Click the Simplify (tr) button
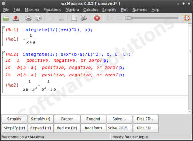Viewport: 193px width, 141px height. click(14, 128)
